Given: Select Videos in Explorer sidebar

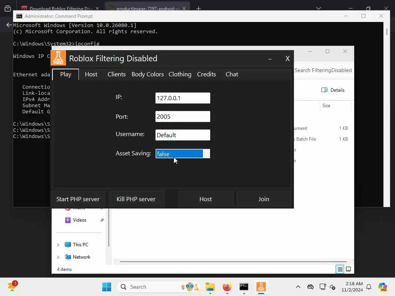Looking at the screenshot, I should (79, 220).
